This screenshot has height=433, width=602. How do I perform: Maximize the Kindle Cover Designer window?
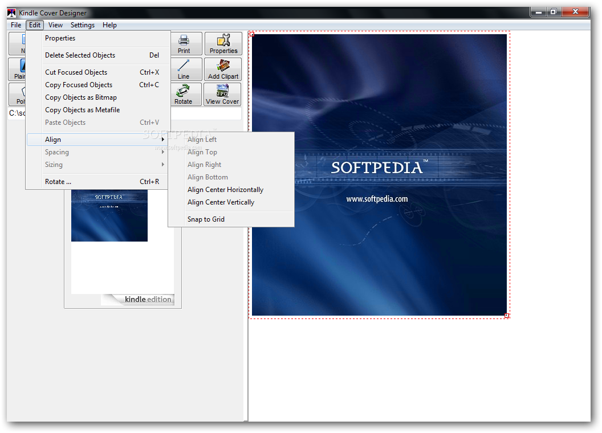click(554, 12)
